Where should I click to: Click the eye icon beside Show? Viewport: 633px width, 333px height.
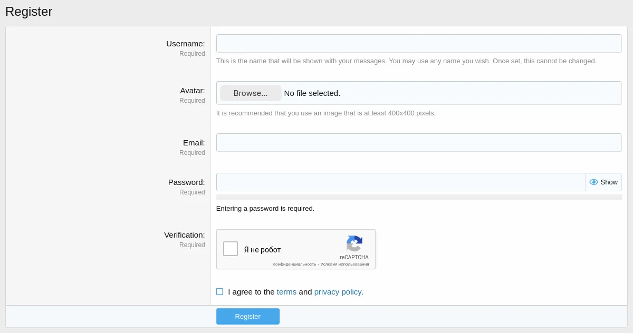pos(594,182)
